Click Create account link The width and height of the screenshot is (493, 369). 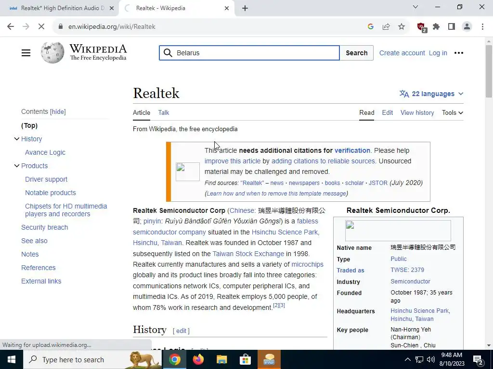click(x=402, y=53)
